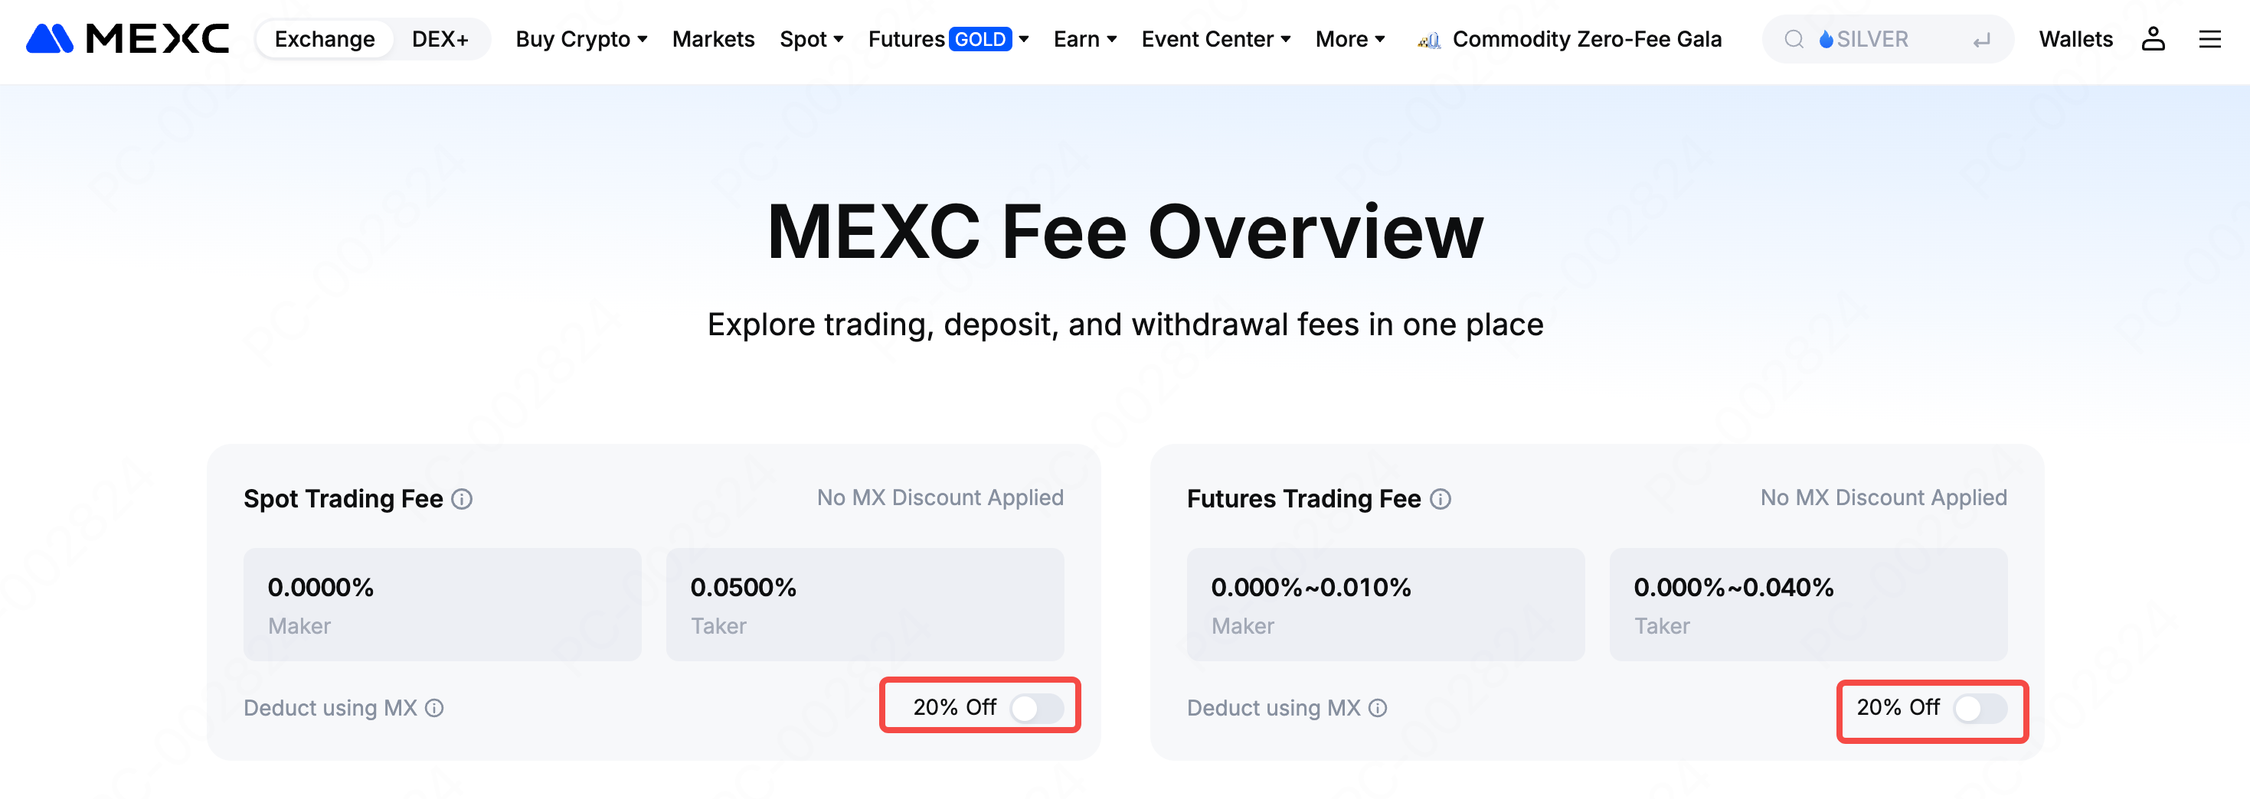This screenshot has width=2250, height=799.
Task: Enable spot 20% Off MX deduction toggle
Action: [x=1036, y=707]
